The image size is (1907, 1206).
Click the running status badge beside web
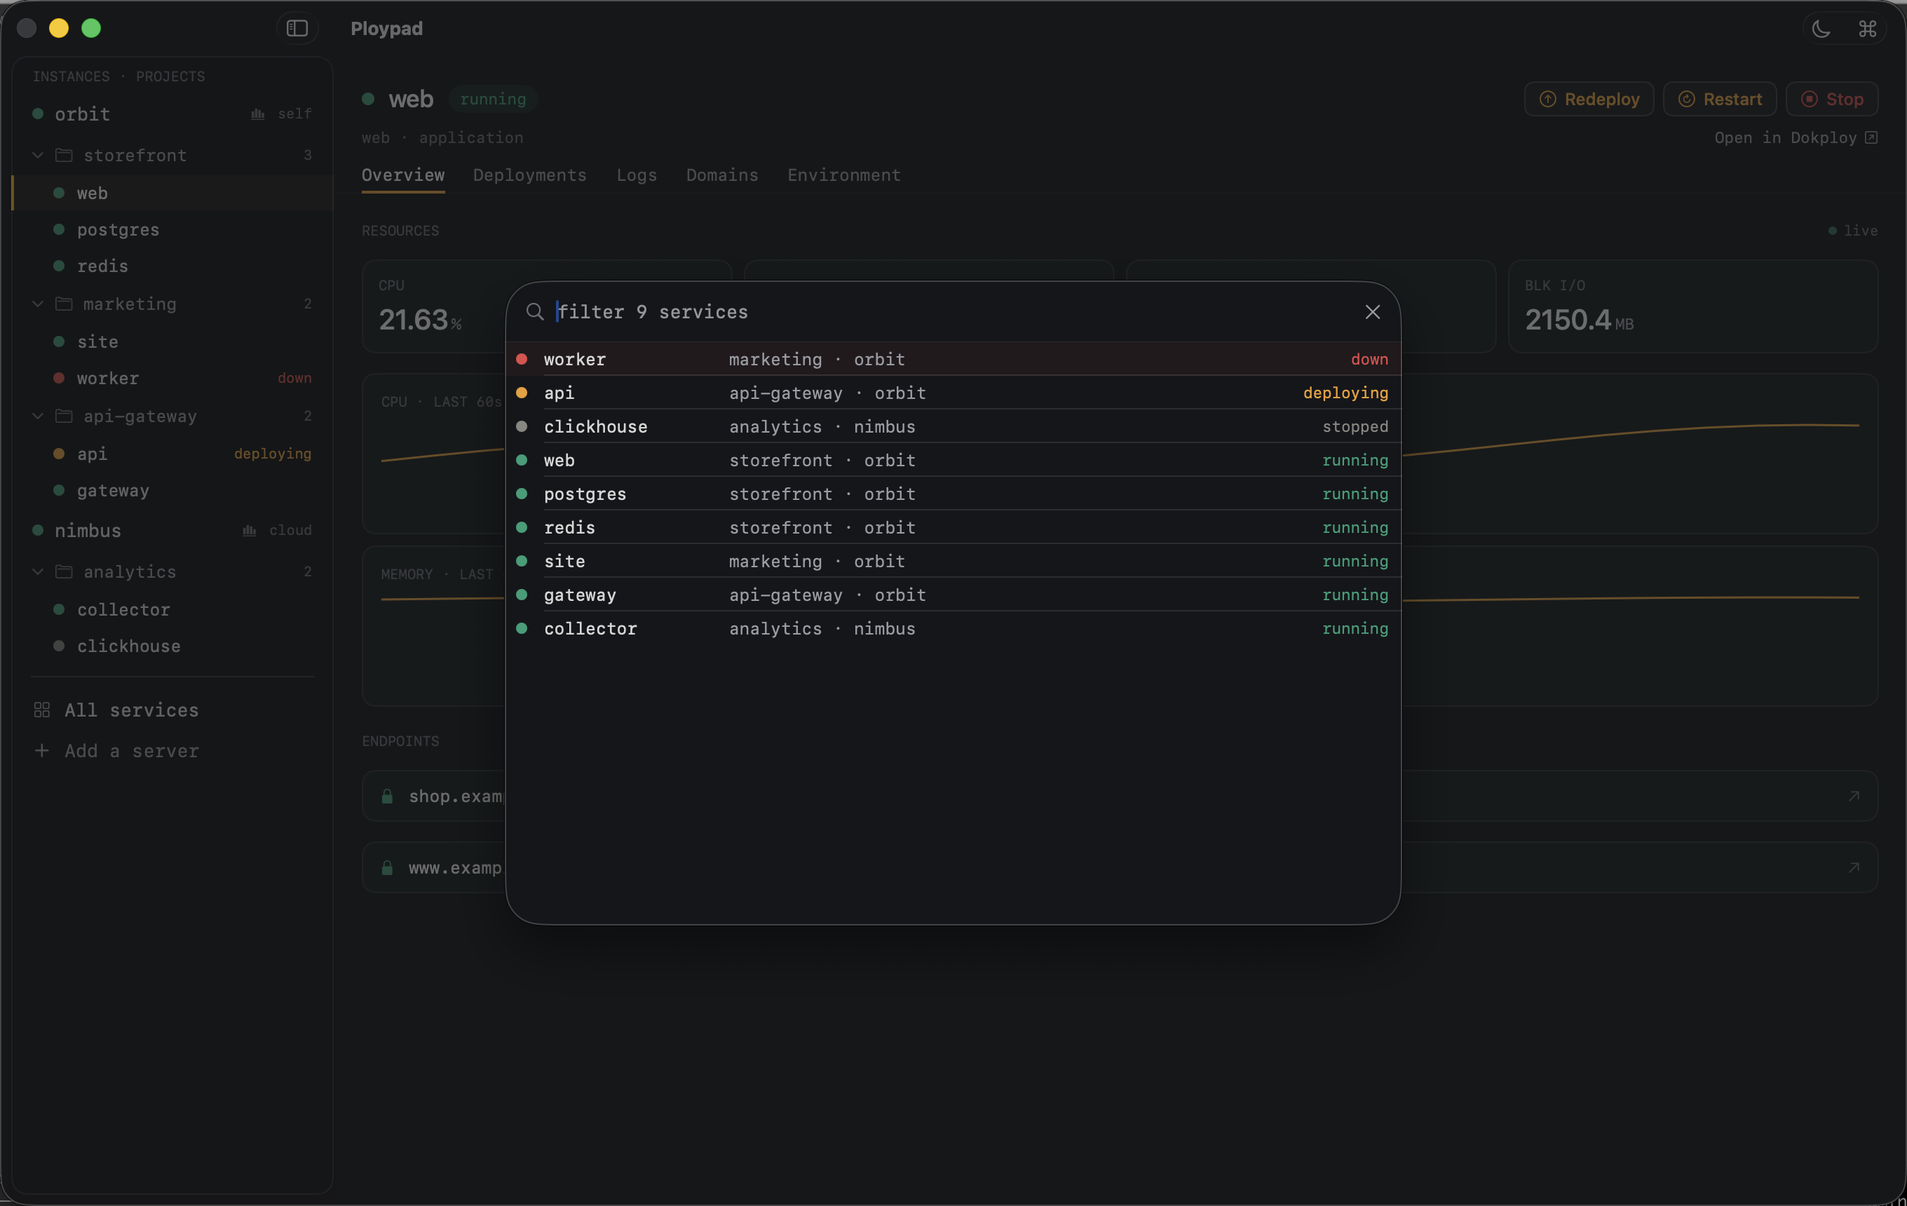(494, 99)
